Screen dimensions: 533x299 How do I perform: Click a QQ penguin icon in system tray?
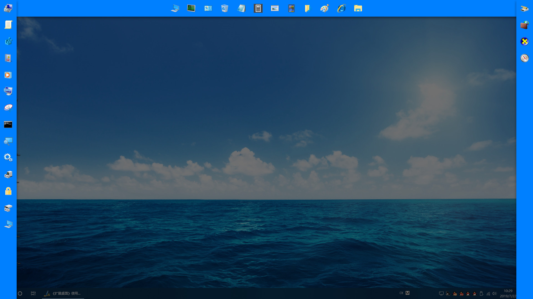click(x=461, y=294)
